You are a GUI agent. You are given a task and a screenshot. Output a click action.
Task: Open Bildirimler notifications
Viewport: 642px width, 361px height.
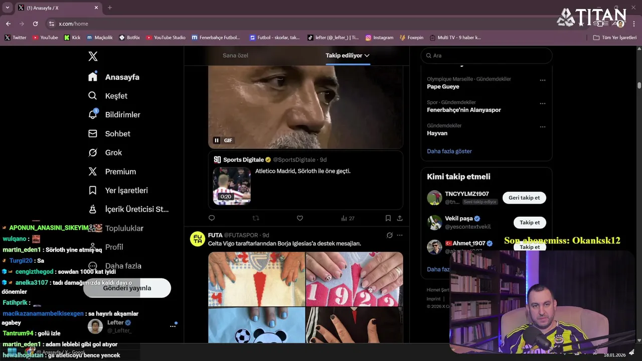[x=114, y=115]
